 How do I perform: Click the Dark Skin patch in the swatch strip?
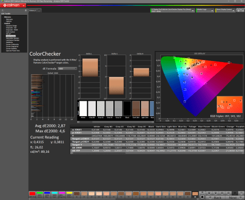[x=136, y=109]
